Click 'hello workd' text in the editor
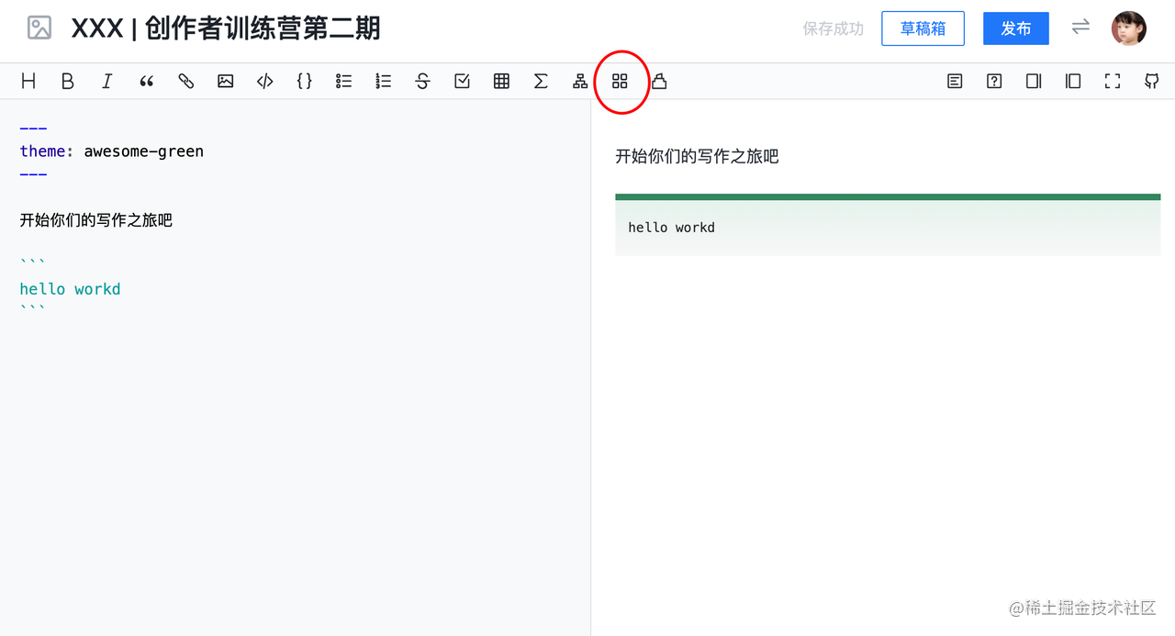This screenshot has height=636, width=1175. (x=70, y=289)
